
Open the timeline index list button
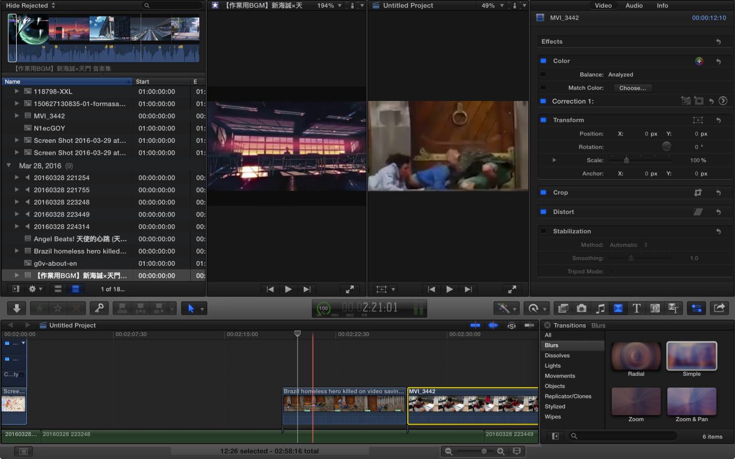coord(23,452)
